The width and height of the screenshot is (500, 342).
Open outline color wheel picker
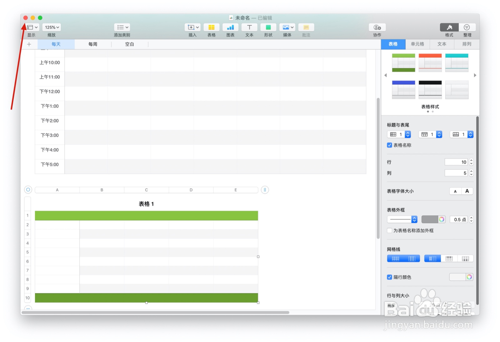click(442, 220)
